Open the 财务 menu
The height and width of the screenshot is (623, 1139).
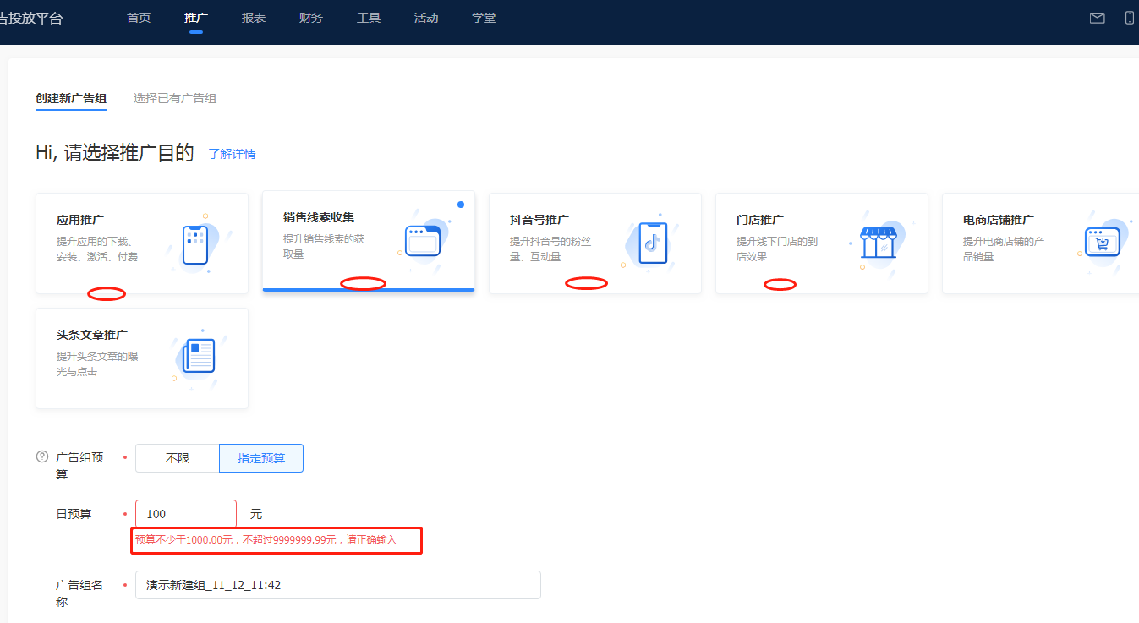click(311, 18)
